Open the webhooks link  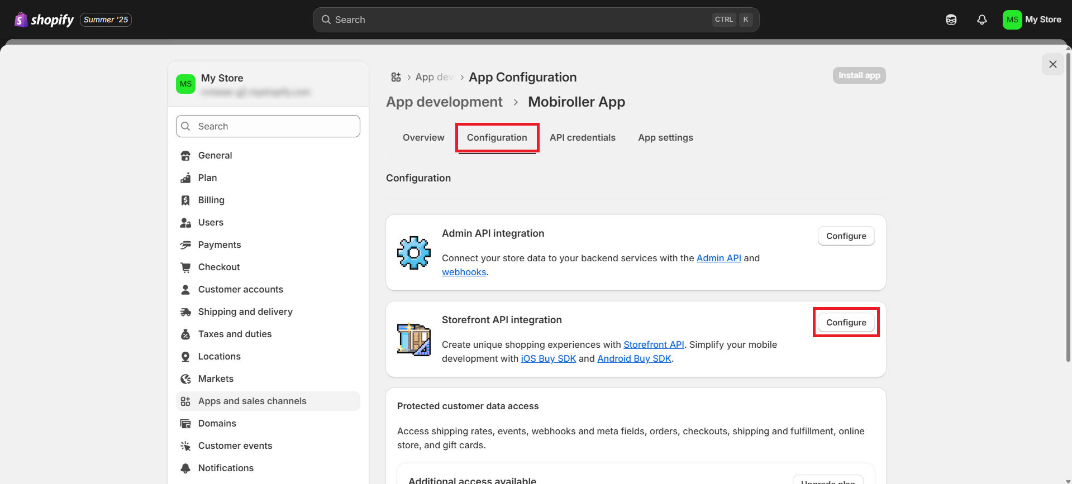coord(464,272)
